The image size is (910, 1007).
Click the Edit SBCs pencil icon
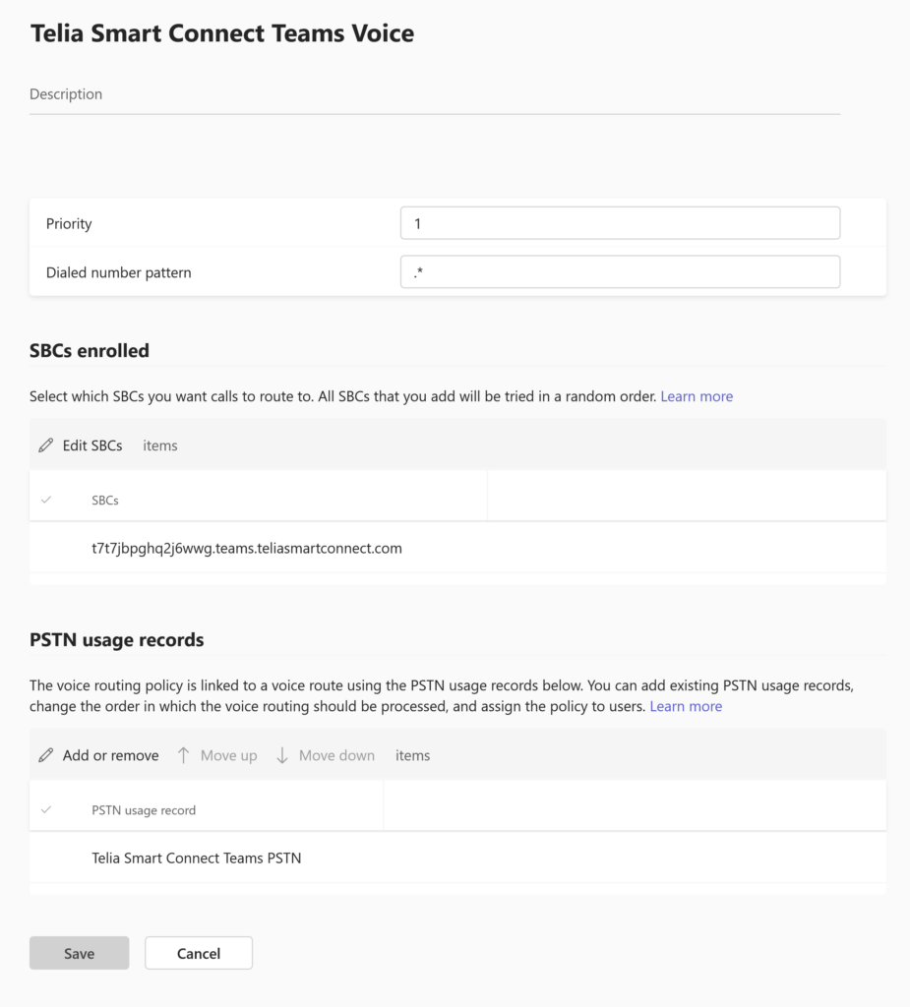click(x=45, y=445)
